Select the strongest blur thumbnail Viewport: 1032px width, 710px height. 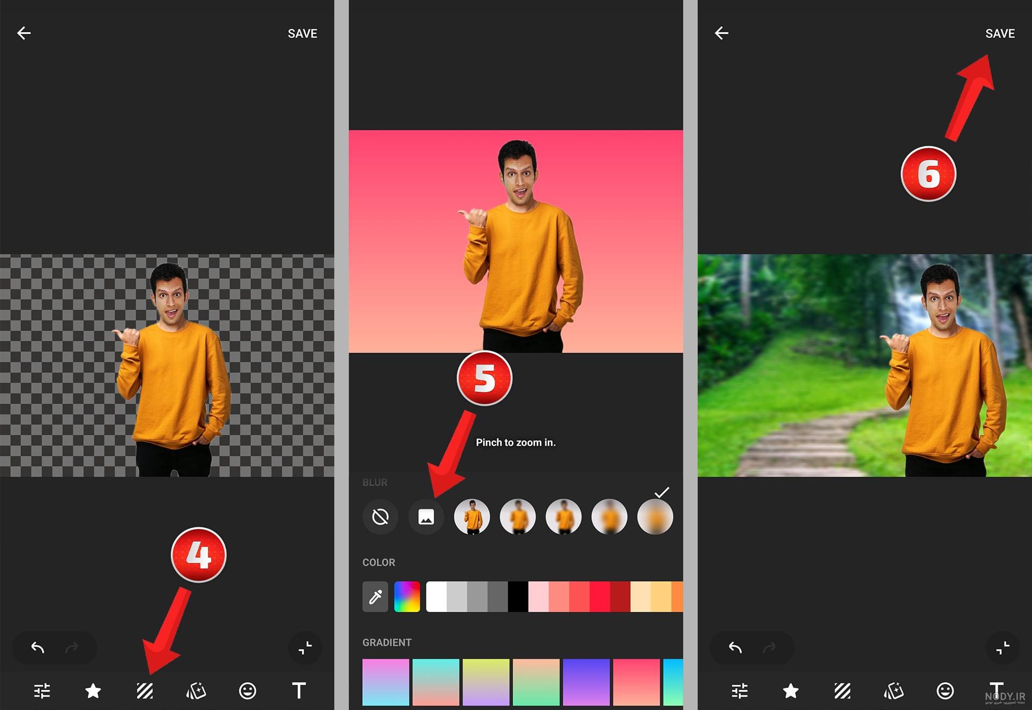pyautogui.click(x=655, y=517)
